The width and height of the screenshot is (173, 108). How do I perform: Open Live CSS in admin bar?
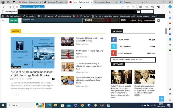click(154, 16)
